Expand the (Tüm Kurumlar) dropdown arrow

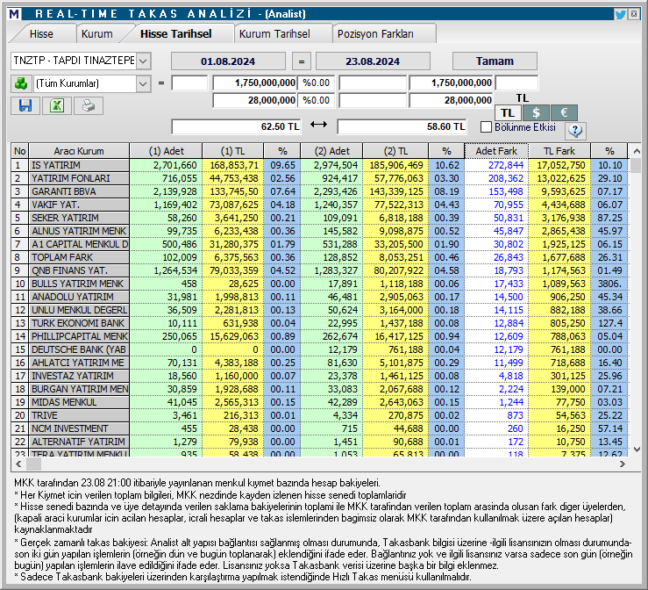coord(143,84)
